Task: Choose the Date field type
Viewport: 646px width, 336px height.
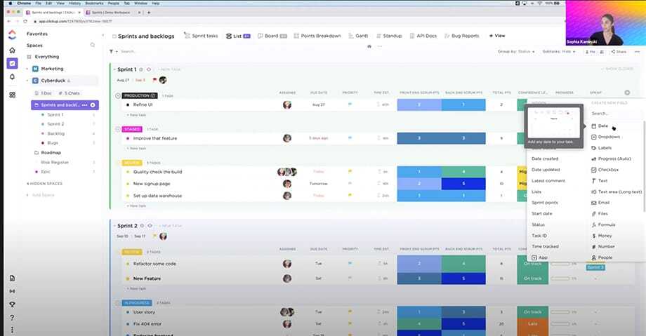Action: [x=600, y=126]
